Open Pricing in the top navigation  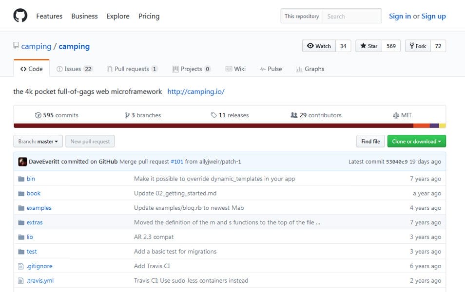(x=149, y=16)
